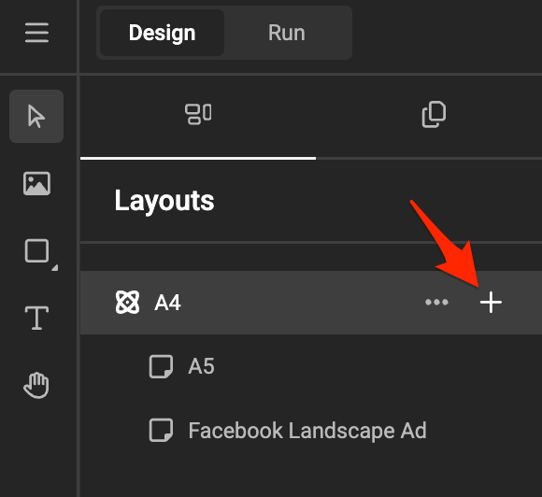Open the hamburger menu
This screenshot has width=542, height=497.
(36, 33)
